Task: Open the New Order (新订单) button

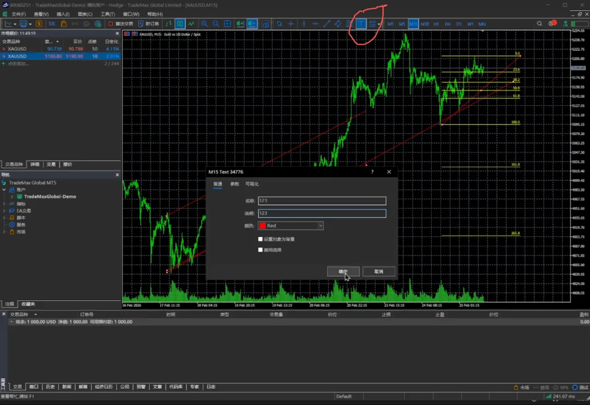Action: [x=149, y=24]
